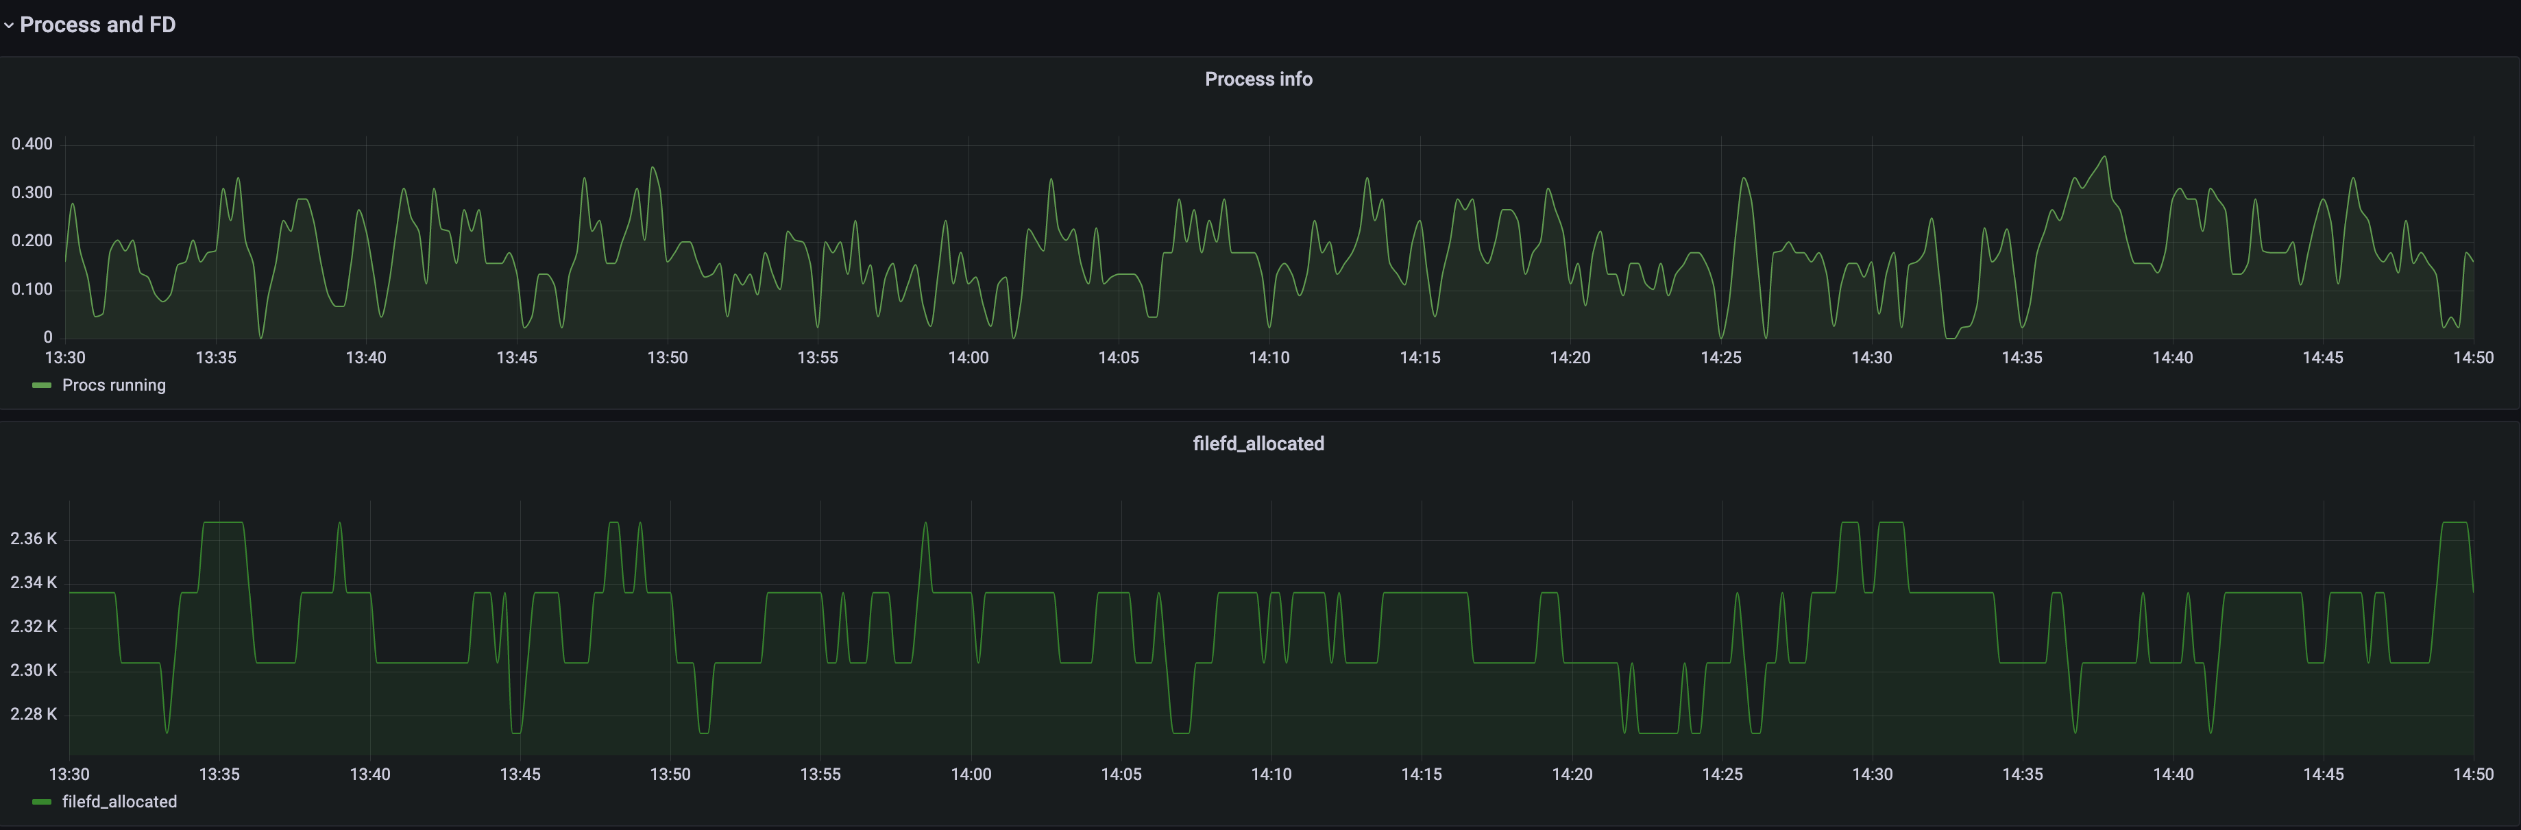Click the 0.100 y-axis label in Process info
Image resolution: width=2521 pixels, height=830 pixels.
coord(32,290)
